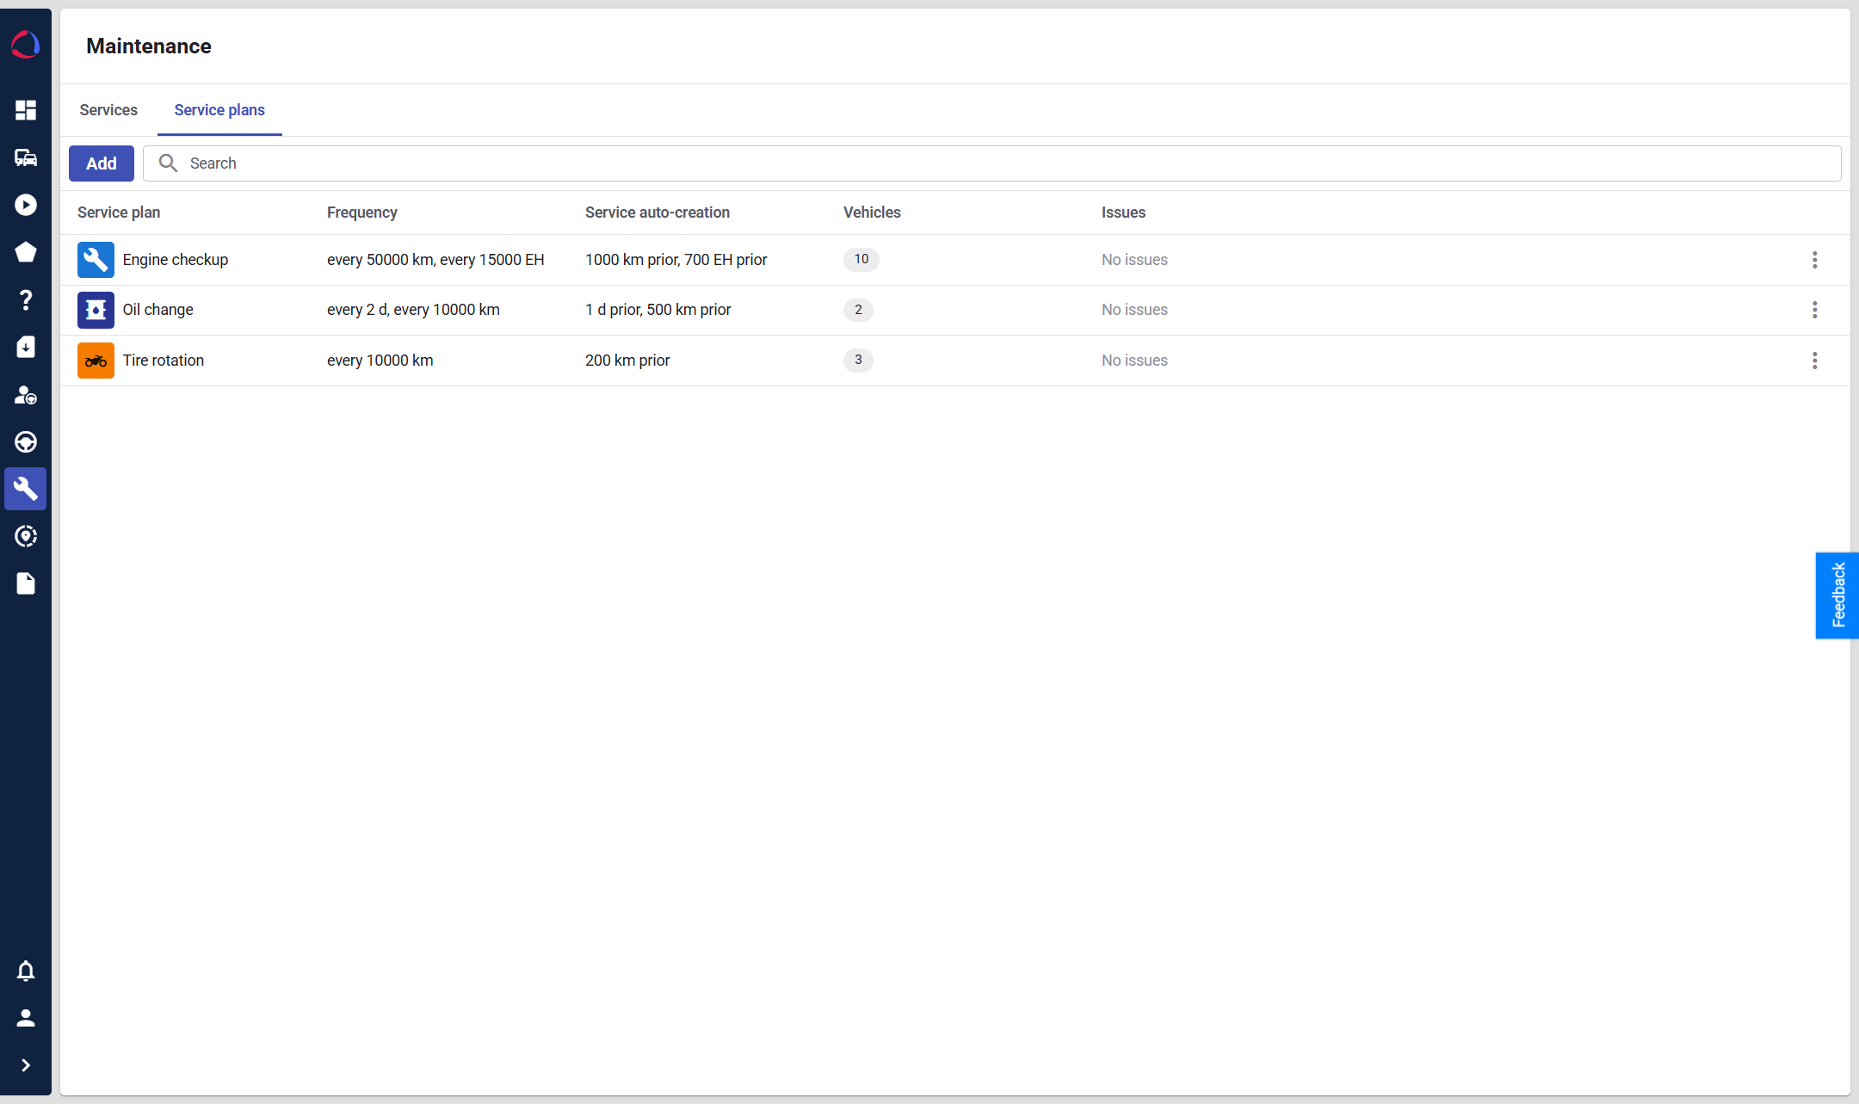
Task: Click the Add button
Action: (102, 163)
